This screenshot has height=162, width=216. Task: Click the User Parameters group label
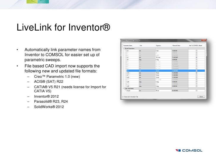tap(129, 88)
